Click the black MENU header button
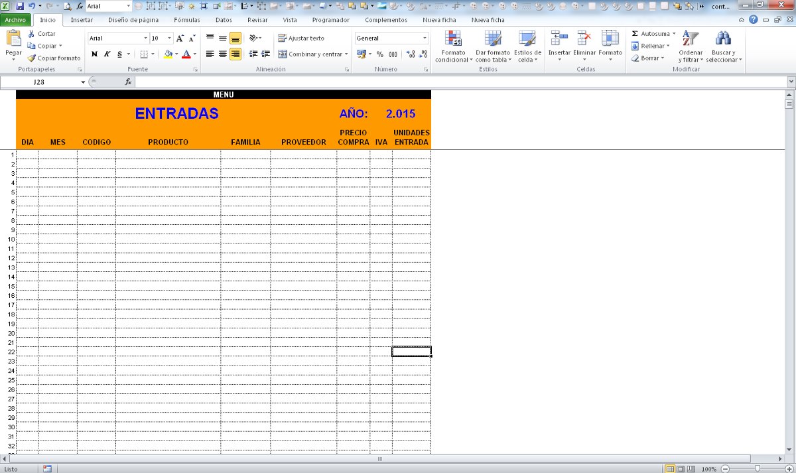796x473 pixels. pos(224,94)
